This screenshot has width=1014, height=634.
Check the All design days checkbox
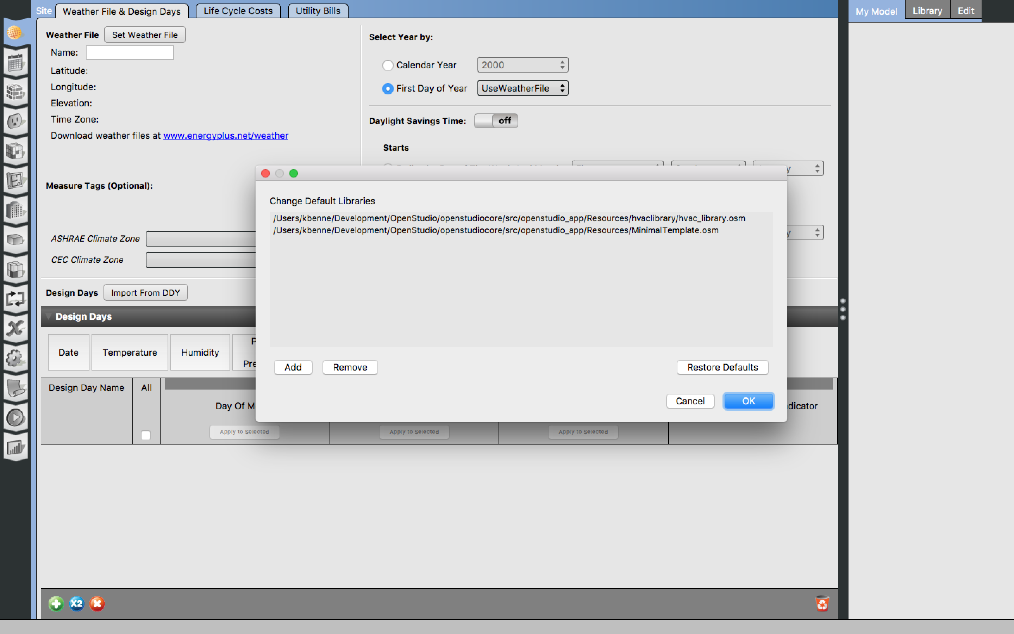(145, 436)
